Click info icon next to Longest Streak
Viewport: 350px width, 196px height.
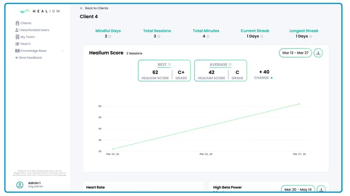coord(310,36)
